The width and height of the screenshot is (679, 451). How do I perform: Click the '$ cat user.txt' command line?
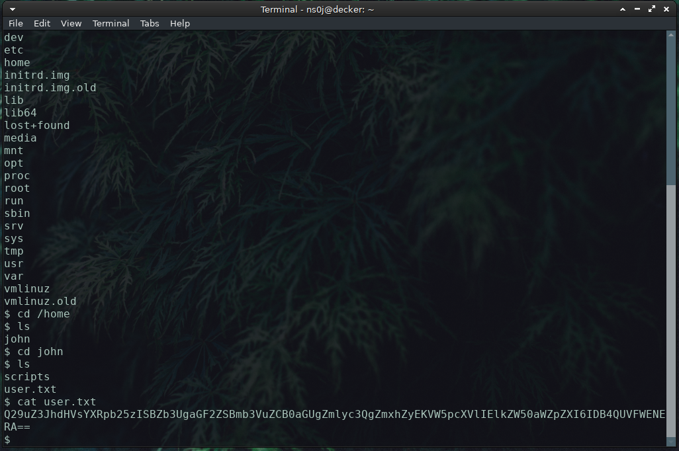(x=50, y=402)
